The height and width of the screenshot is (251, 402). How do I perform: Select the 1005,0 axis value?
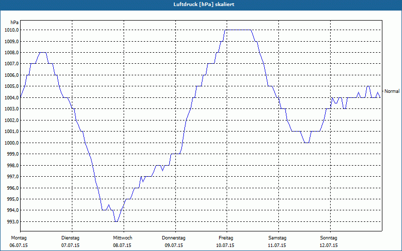[x=12, y=86]
